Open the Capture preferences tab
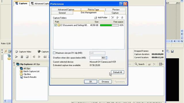The height and width of the screenshot is (103, 184). (115, 13)
